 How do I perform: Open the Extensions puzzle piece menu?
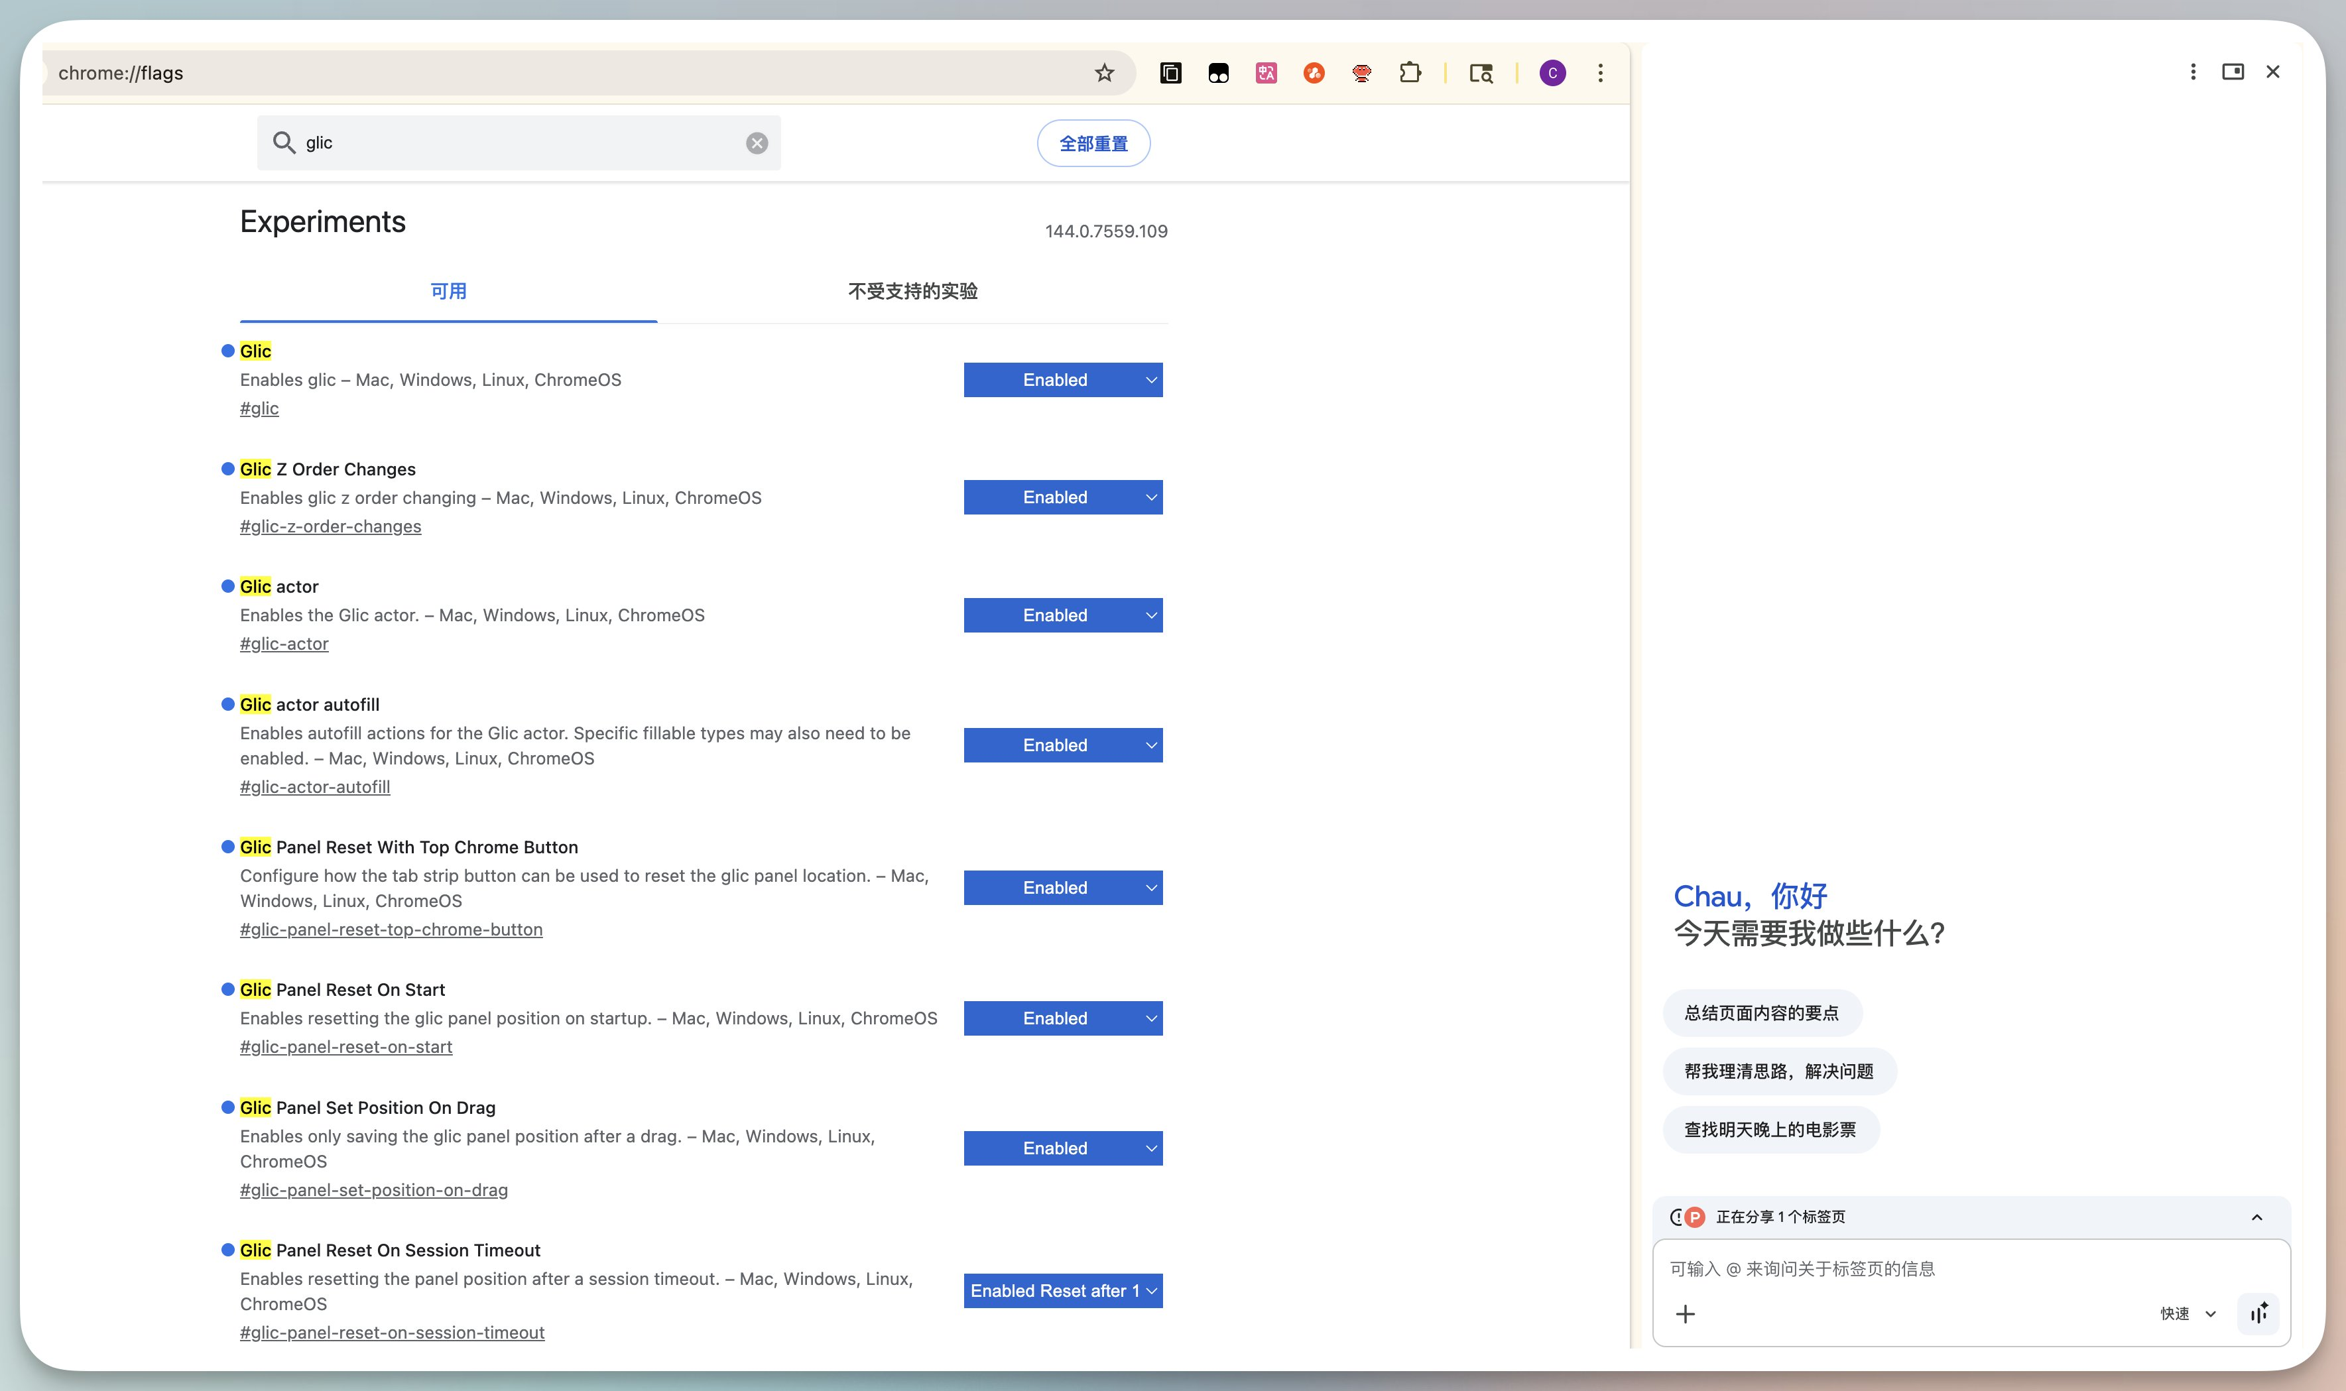(1410, 73)
